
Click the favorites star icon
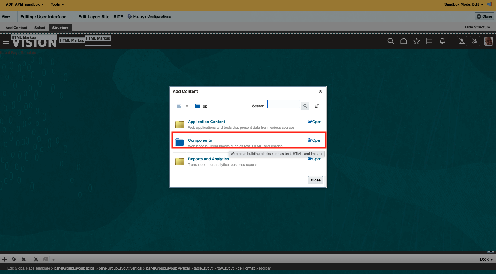pyautogui.click(x=417, y=41)
